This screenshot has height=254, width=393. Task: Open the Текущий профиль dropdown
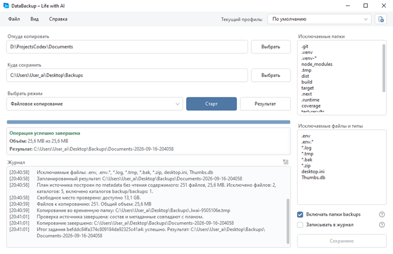(x=319, y=19)
